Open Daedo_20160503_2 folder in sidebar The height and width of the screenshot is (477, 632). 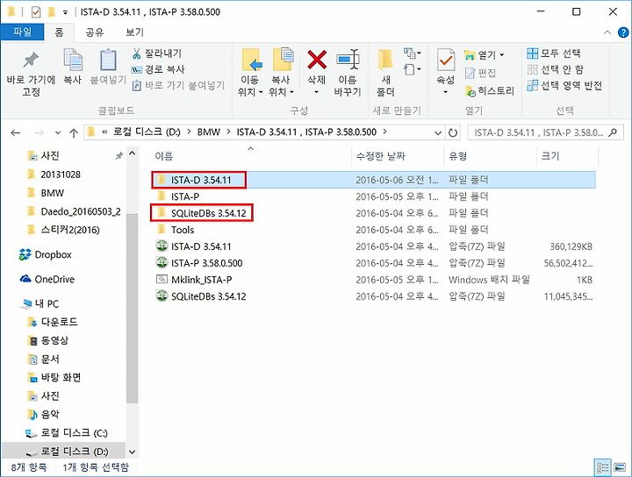coord(74,211)
